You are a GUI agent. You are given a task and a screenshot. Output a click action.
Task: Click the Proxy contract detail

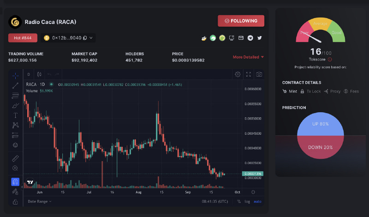click(332, 91)
